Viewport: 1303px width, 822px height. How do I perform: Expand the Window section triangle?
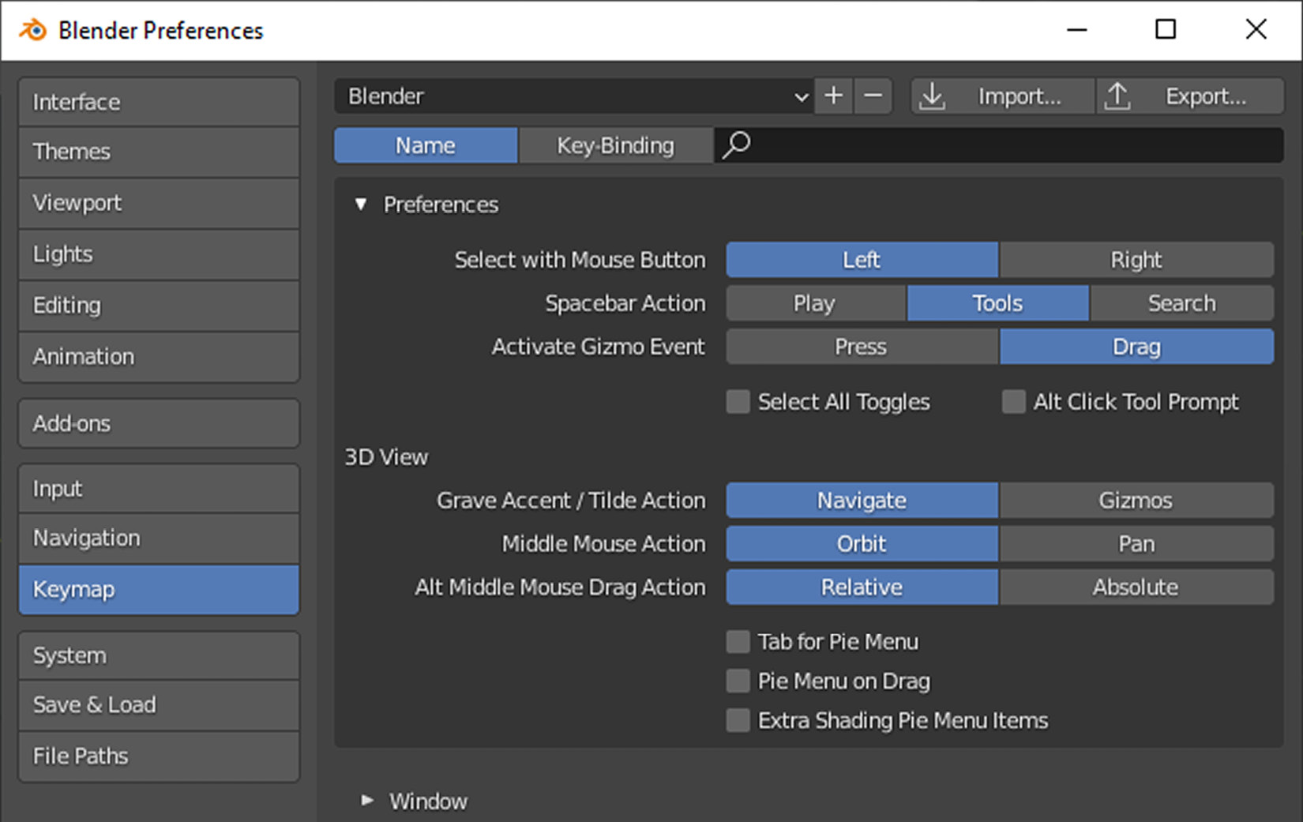pyautogui.click(x=366, y=801)
